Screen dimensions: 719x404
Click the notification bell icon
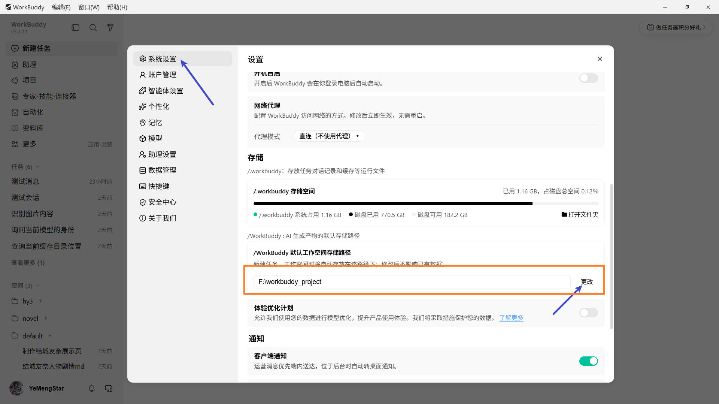92,388
